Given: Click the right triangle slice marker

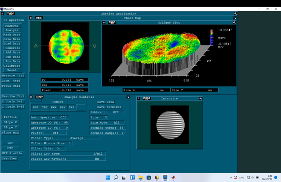Looking at the screenshot, I should [x=95, y=46].
